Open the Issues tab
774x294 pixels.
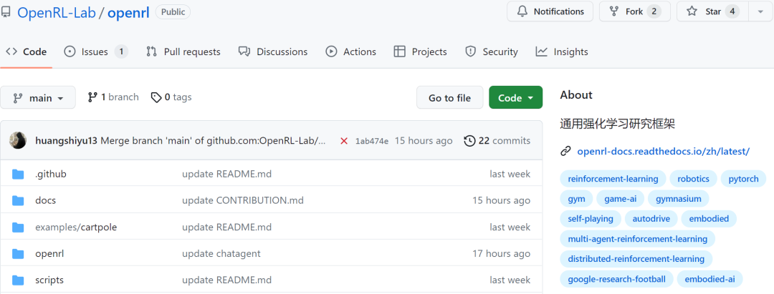pos(95,52)
